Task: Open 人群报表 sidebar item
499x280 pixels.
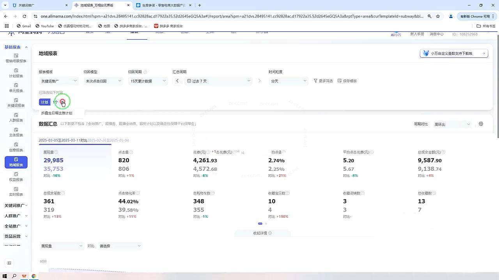Action: click(x=16, y=118)
